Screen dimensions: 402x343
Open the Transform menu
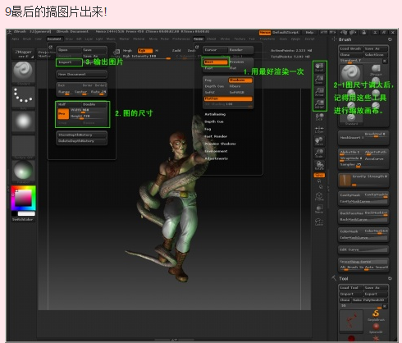[267, 39]
